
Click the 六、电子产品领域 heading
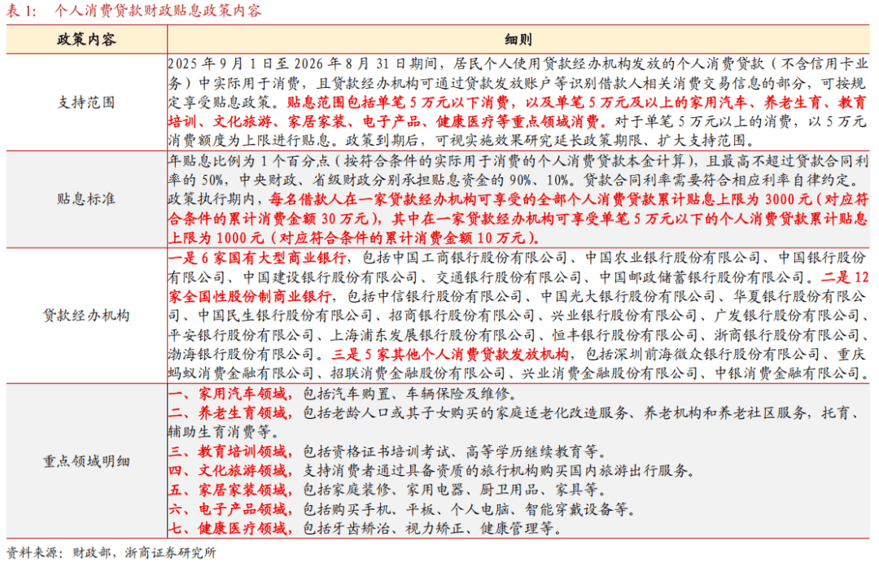228,509
